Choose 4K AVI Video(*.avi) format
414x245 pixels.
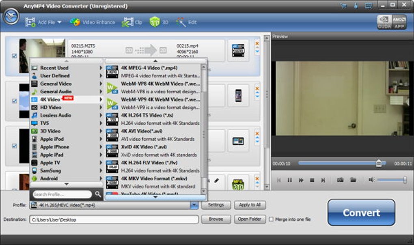coord(153,135)
